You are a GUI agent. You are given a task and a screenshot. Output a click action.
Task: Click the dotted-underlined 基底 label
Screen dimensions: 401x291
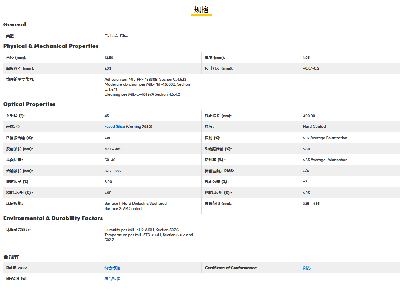pos(10,127)
